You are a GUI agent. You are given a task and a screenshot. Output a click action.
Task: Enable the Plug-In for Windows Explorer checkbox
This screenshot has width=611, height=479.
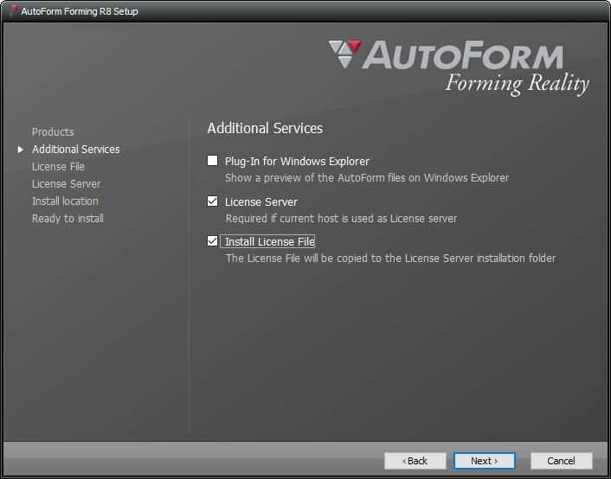pyautogui.click(x=212, y=161)
